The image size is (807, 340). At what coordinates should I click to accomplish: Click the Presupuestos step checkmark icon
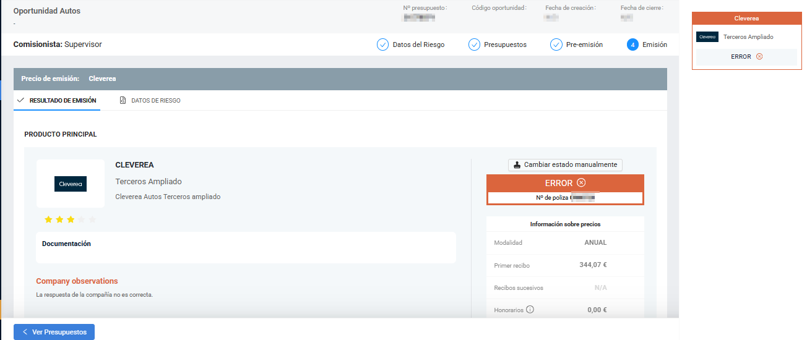click(x=474, y=45)
